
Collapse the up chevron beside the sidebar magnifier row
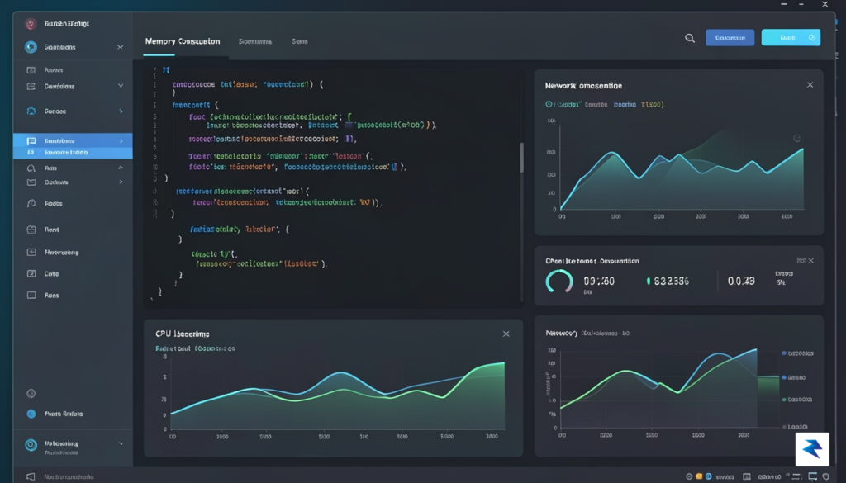(x=121, y=168)
